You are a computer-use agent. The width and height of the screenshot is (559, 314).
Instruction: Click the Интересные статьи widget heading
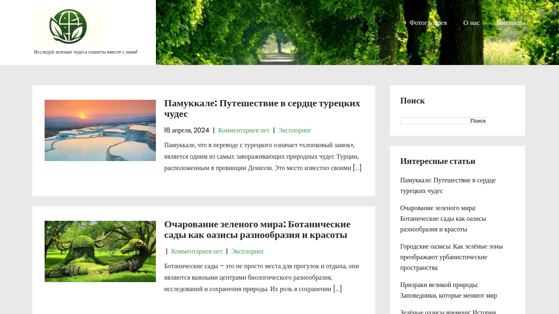[x=438, y=161]
